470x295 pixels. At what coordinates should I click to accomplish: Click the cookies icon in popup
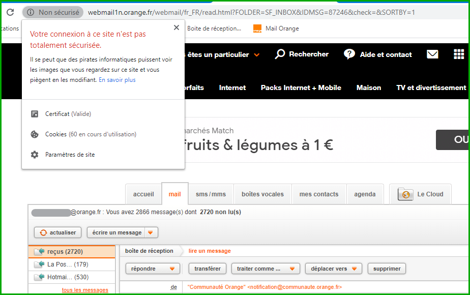coord(35,134)
